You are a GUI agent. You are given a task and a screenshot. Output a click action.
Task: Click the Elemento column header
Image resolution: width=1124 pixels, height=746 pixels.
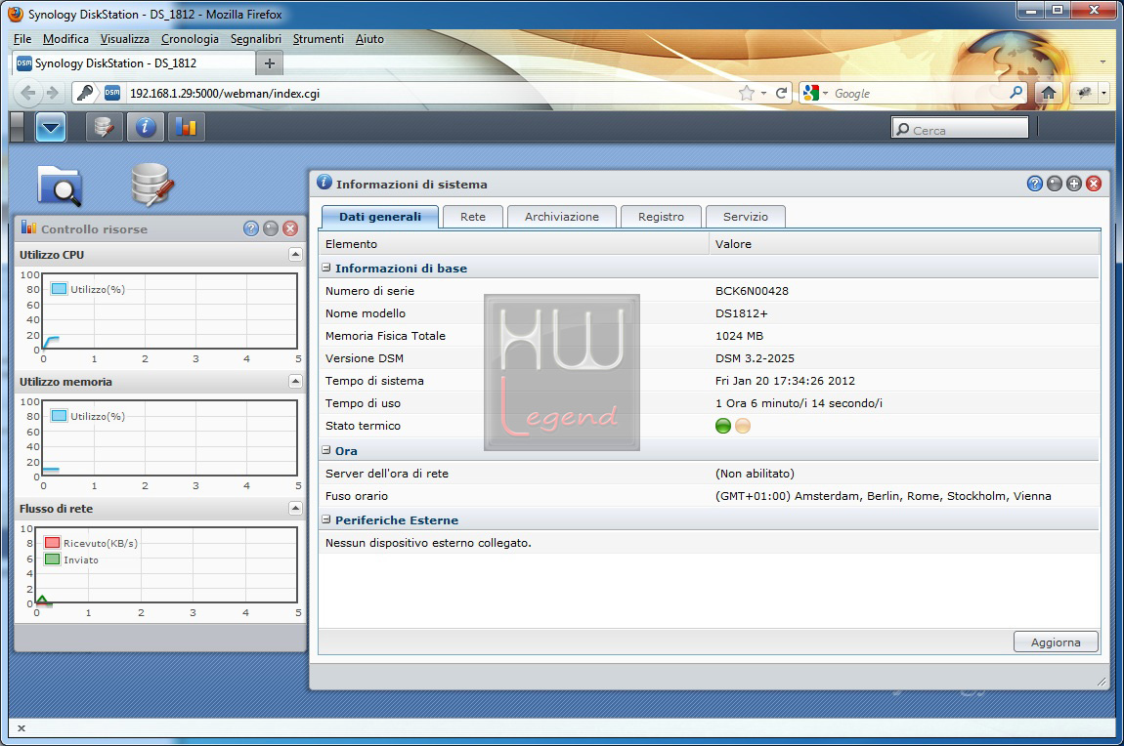coord(514,243)
